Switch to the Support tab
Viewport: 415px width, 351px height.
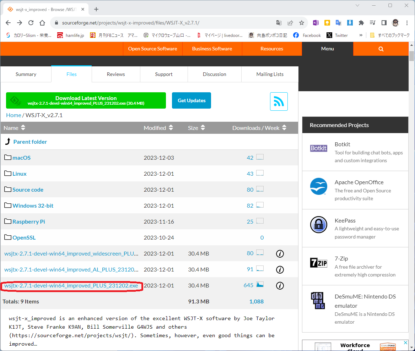tap(164, 74)
